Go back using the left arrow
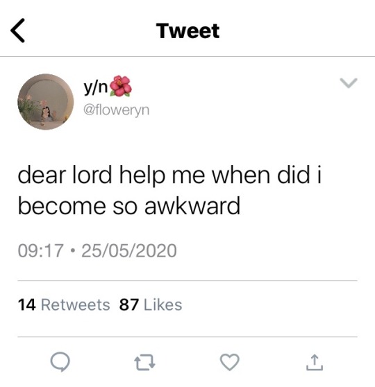375x387 pixels. tap(17, 31)
